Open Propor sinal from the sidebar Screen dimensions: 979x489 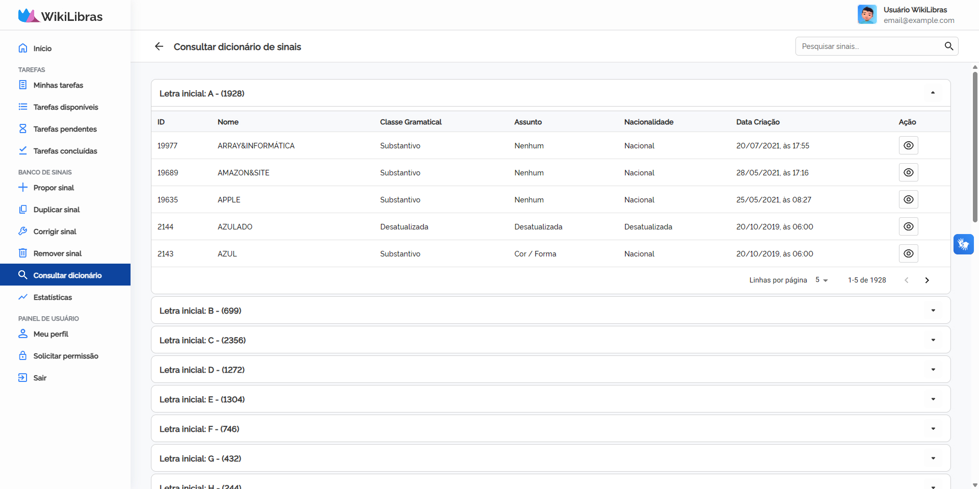tap(54, 188)
